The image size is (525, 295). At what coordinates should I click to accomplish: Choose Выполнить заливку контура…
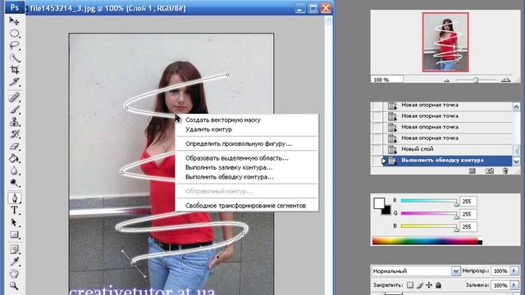click(x=229, y=167)
